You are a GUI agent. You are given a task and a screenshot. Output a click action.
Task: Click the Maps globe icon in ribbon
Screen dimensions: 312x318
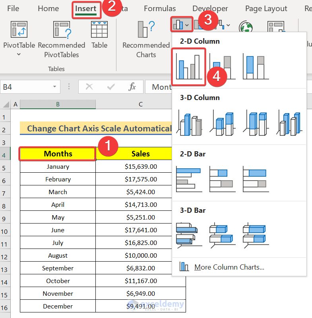(246, 27)
